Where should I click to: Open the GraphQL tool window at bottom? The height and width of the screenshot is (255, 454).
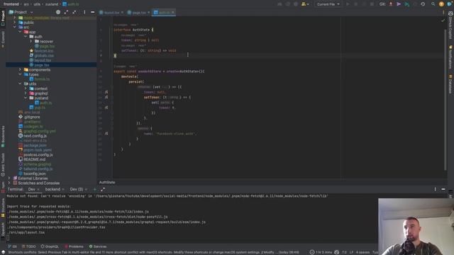[50, 246]
